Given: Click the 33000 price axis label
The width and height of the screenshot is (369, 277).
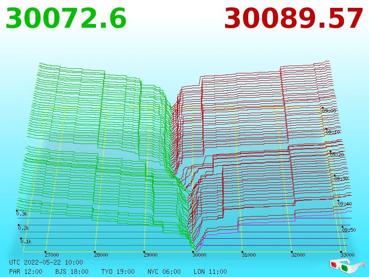Looking at the screenshot, I should coord(347,255).
